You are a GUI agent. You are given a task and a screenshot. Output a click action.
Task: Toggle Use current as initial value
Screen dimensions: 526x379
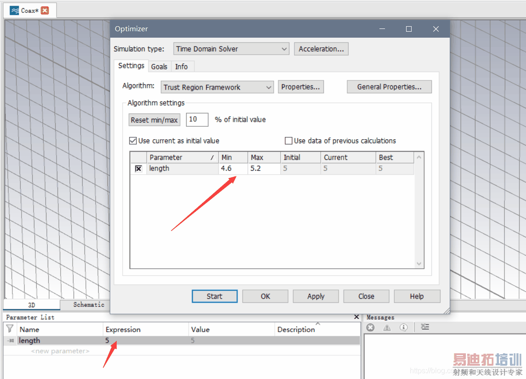click(133, 141)
